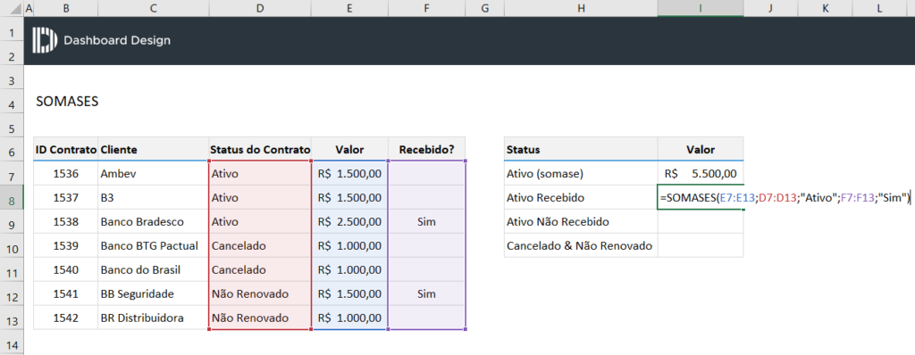915x355 pixels.
Task: Select the R$ 2.500,00 value cell
Action: coord(349,222)
